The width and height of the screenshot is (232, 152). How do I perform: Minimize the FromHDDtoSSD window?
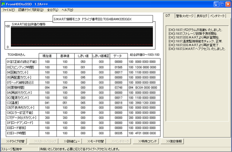[x=216, y=4]
